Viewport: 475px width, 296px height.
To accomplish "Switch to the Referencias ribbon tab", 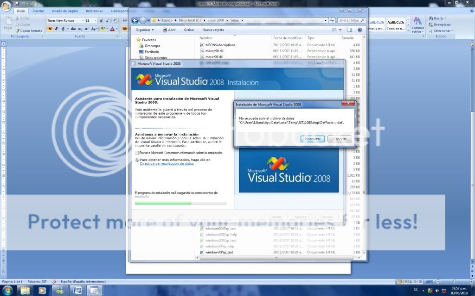I will point(94,11).
